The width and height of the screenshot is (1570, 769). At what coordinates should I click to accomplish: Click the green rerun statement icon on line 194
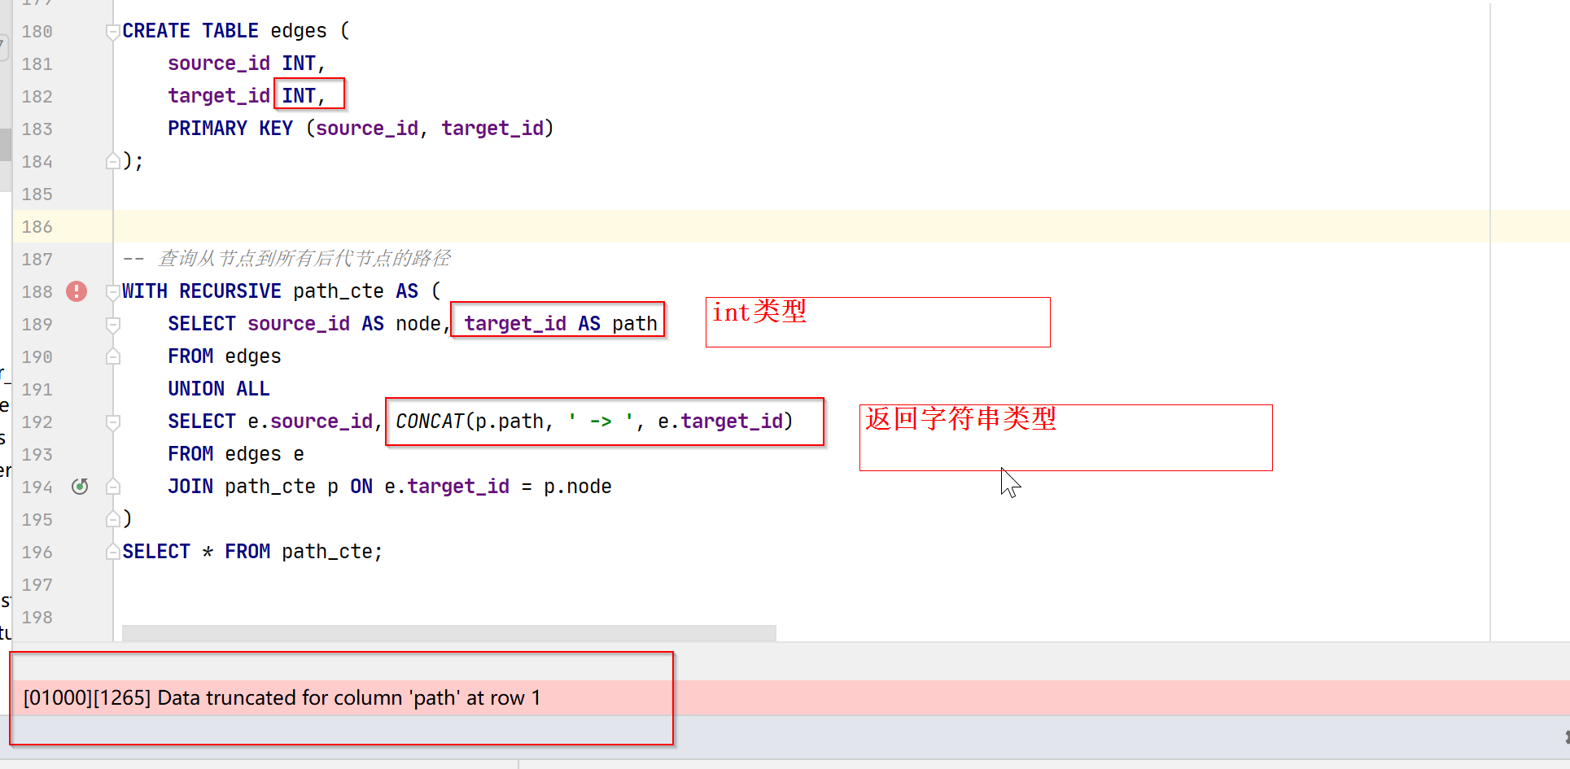79,487
